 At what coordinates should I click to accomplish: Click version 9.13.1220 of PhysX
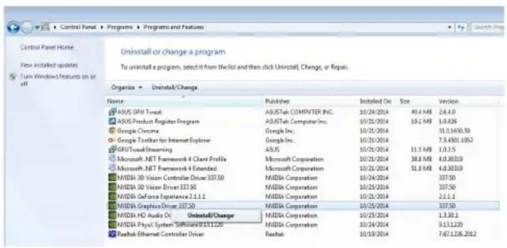pos(450,225)
